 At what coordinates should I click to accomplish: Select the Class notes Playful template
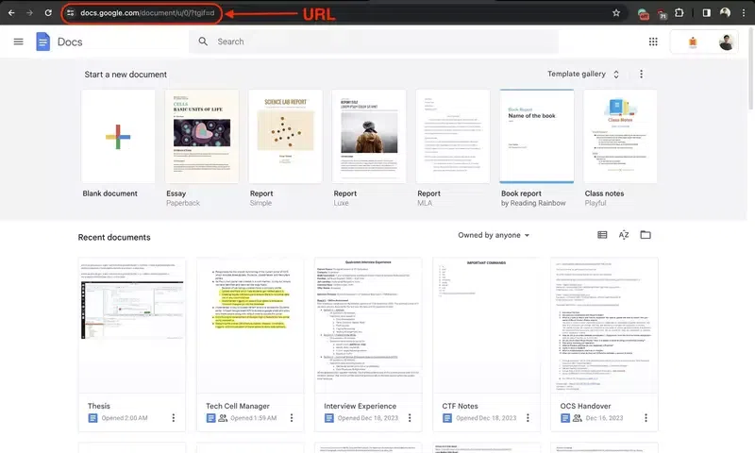click(x=620, y=136)
